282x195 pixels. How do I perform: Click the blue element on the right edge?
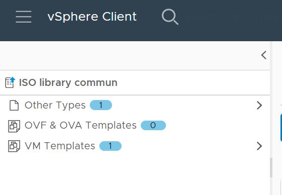pos(281,128)
